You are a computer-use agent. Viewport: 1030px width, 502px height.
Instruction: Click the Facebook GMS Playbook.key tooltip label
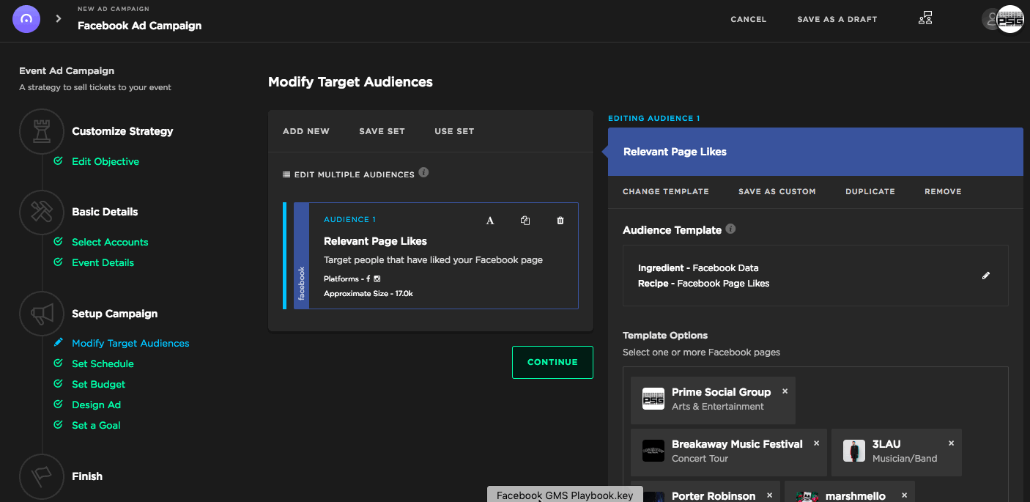[x=565, y=495]
